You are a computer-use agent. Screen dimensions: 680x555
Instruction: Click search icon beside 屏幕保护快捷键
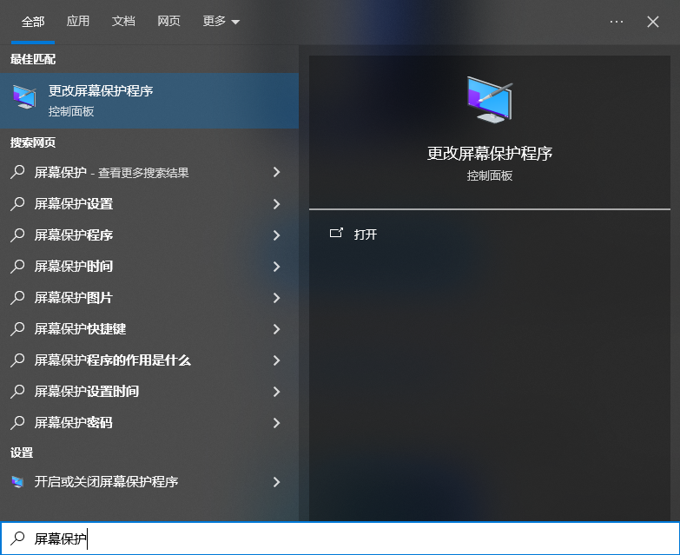(x=17, y=328)
